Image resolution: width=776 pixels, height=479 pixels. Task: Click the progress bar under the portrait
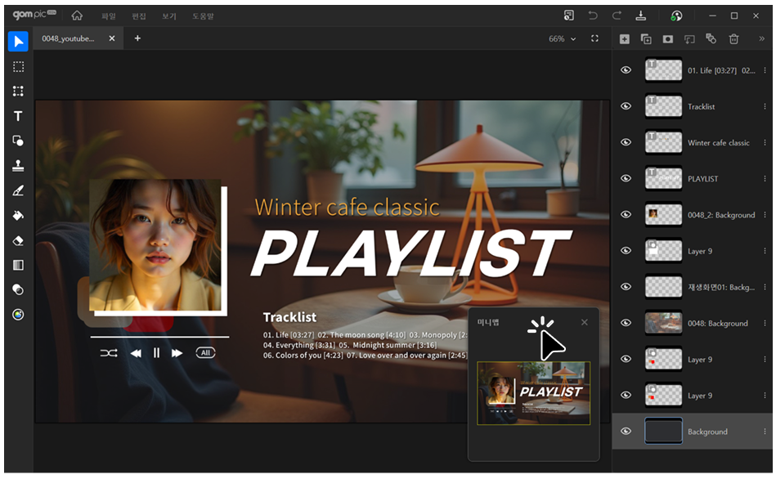(159, 337)
